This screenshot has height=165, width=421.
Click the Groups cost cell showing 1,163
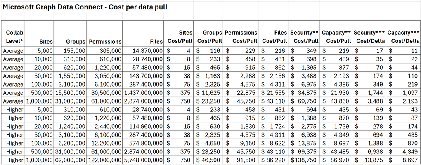(208, 76)
